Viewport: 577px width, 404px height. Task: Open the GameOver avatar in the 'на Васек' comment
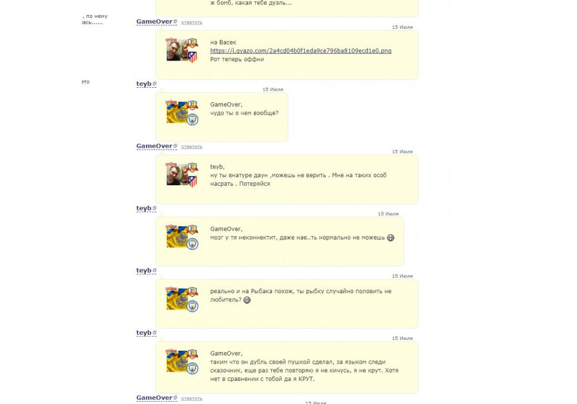(x=177, y=51)
